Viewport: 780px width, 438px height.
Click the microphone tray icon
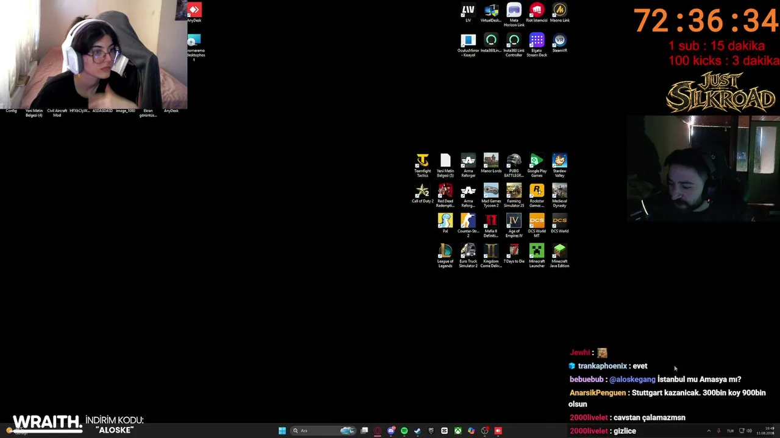[718, 431]
